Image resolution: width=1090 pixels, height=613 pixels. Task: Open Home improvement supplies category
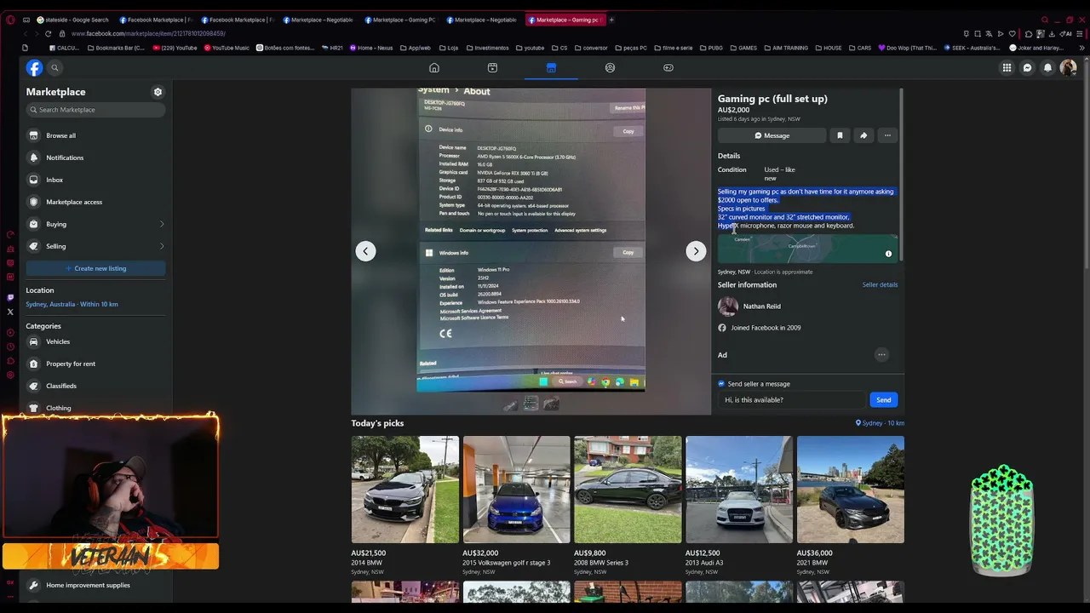95,585
